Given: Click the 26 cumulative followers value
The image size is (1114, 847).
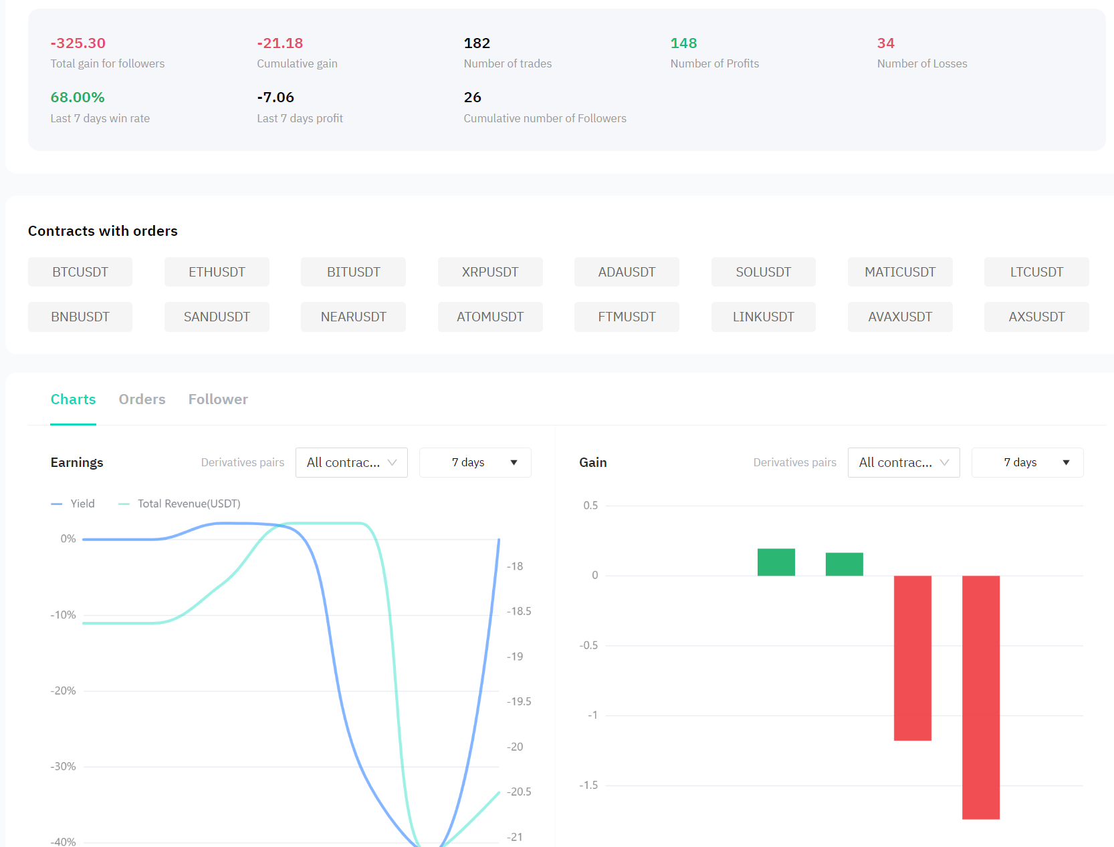Looking at the screenshot, I should pos(473,98).
